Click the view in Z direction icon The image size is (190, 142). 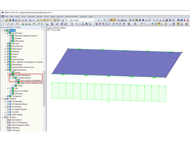tap(120, 24)
